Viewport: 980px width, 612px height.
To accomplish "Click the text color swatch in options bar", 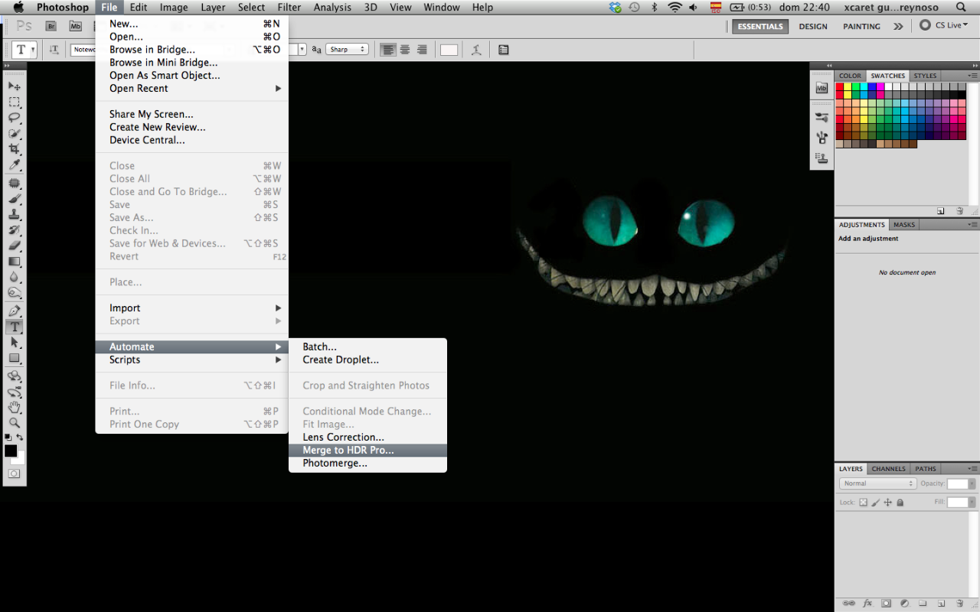I will coord(449,50).
